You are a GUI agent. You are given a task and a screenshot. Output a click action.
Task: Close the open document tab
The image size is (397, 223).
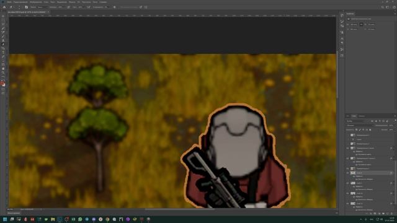tap(48, 12)
